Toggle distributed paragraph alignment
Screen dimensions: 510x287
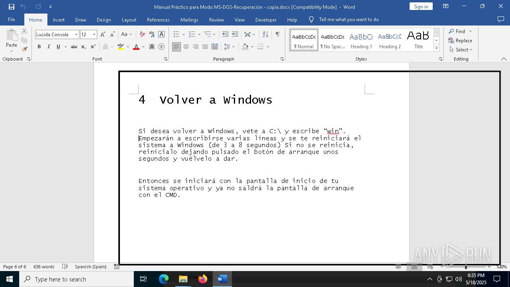pyautogui.click(x=215, y=47)
